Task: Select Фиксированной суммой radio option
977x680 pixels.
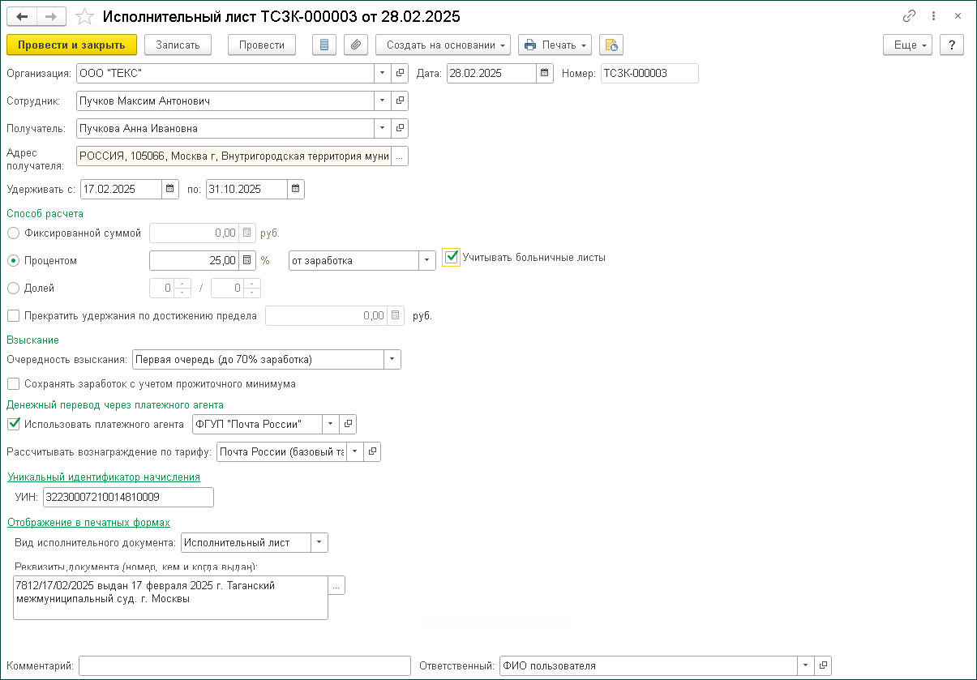Action: (x=13, y=233)
